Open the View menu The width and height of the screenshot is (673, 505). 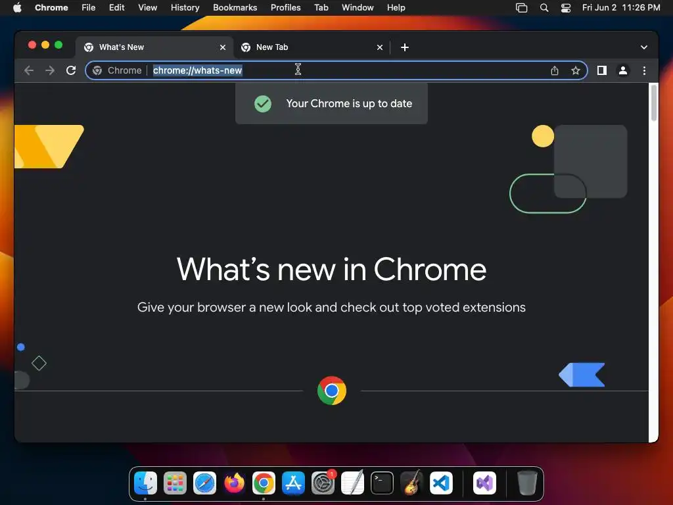click(147, 8)
